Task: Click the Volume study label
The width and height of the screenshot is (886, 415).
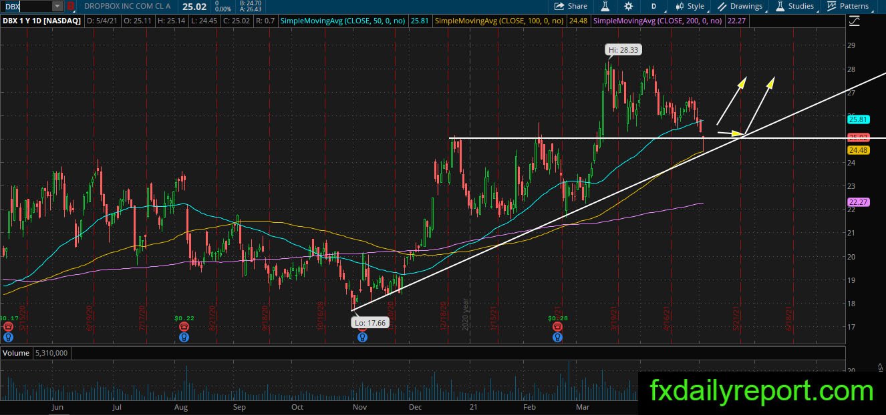Action: 15,352
